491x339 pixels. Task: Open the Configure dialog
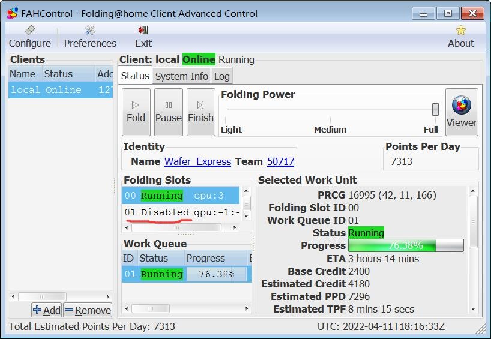[30, 37]
